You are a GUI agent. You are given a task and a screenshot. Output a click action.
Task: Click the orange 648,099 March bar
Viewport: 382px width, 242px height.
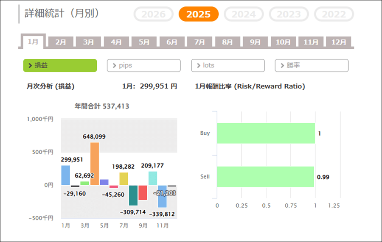(95, 164)
